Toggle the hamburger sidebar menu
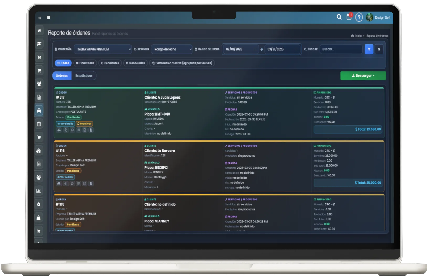The width and height of the screenshot is (429, 278). (49, 18)
